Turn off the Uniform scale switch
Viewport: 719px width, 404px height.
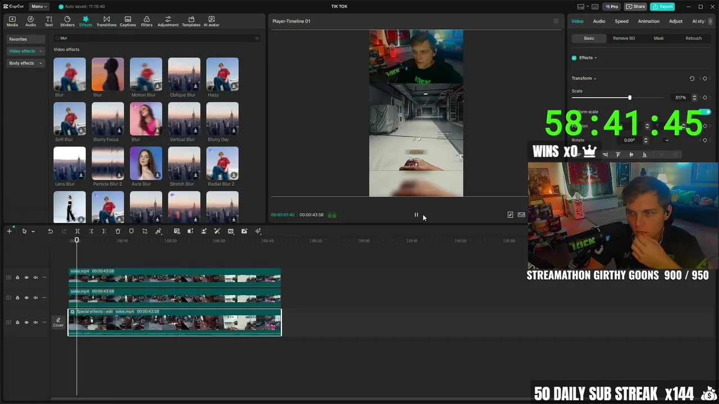click(x=705, y=112)
